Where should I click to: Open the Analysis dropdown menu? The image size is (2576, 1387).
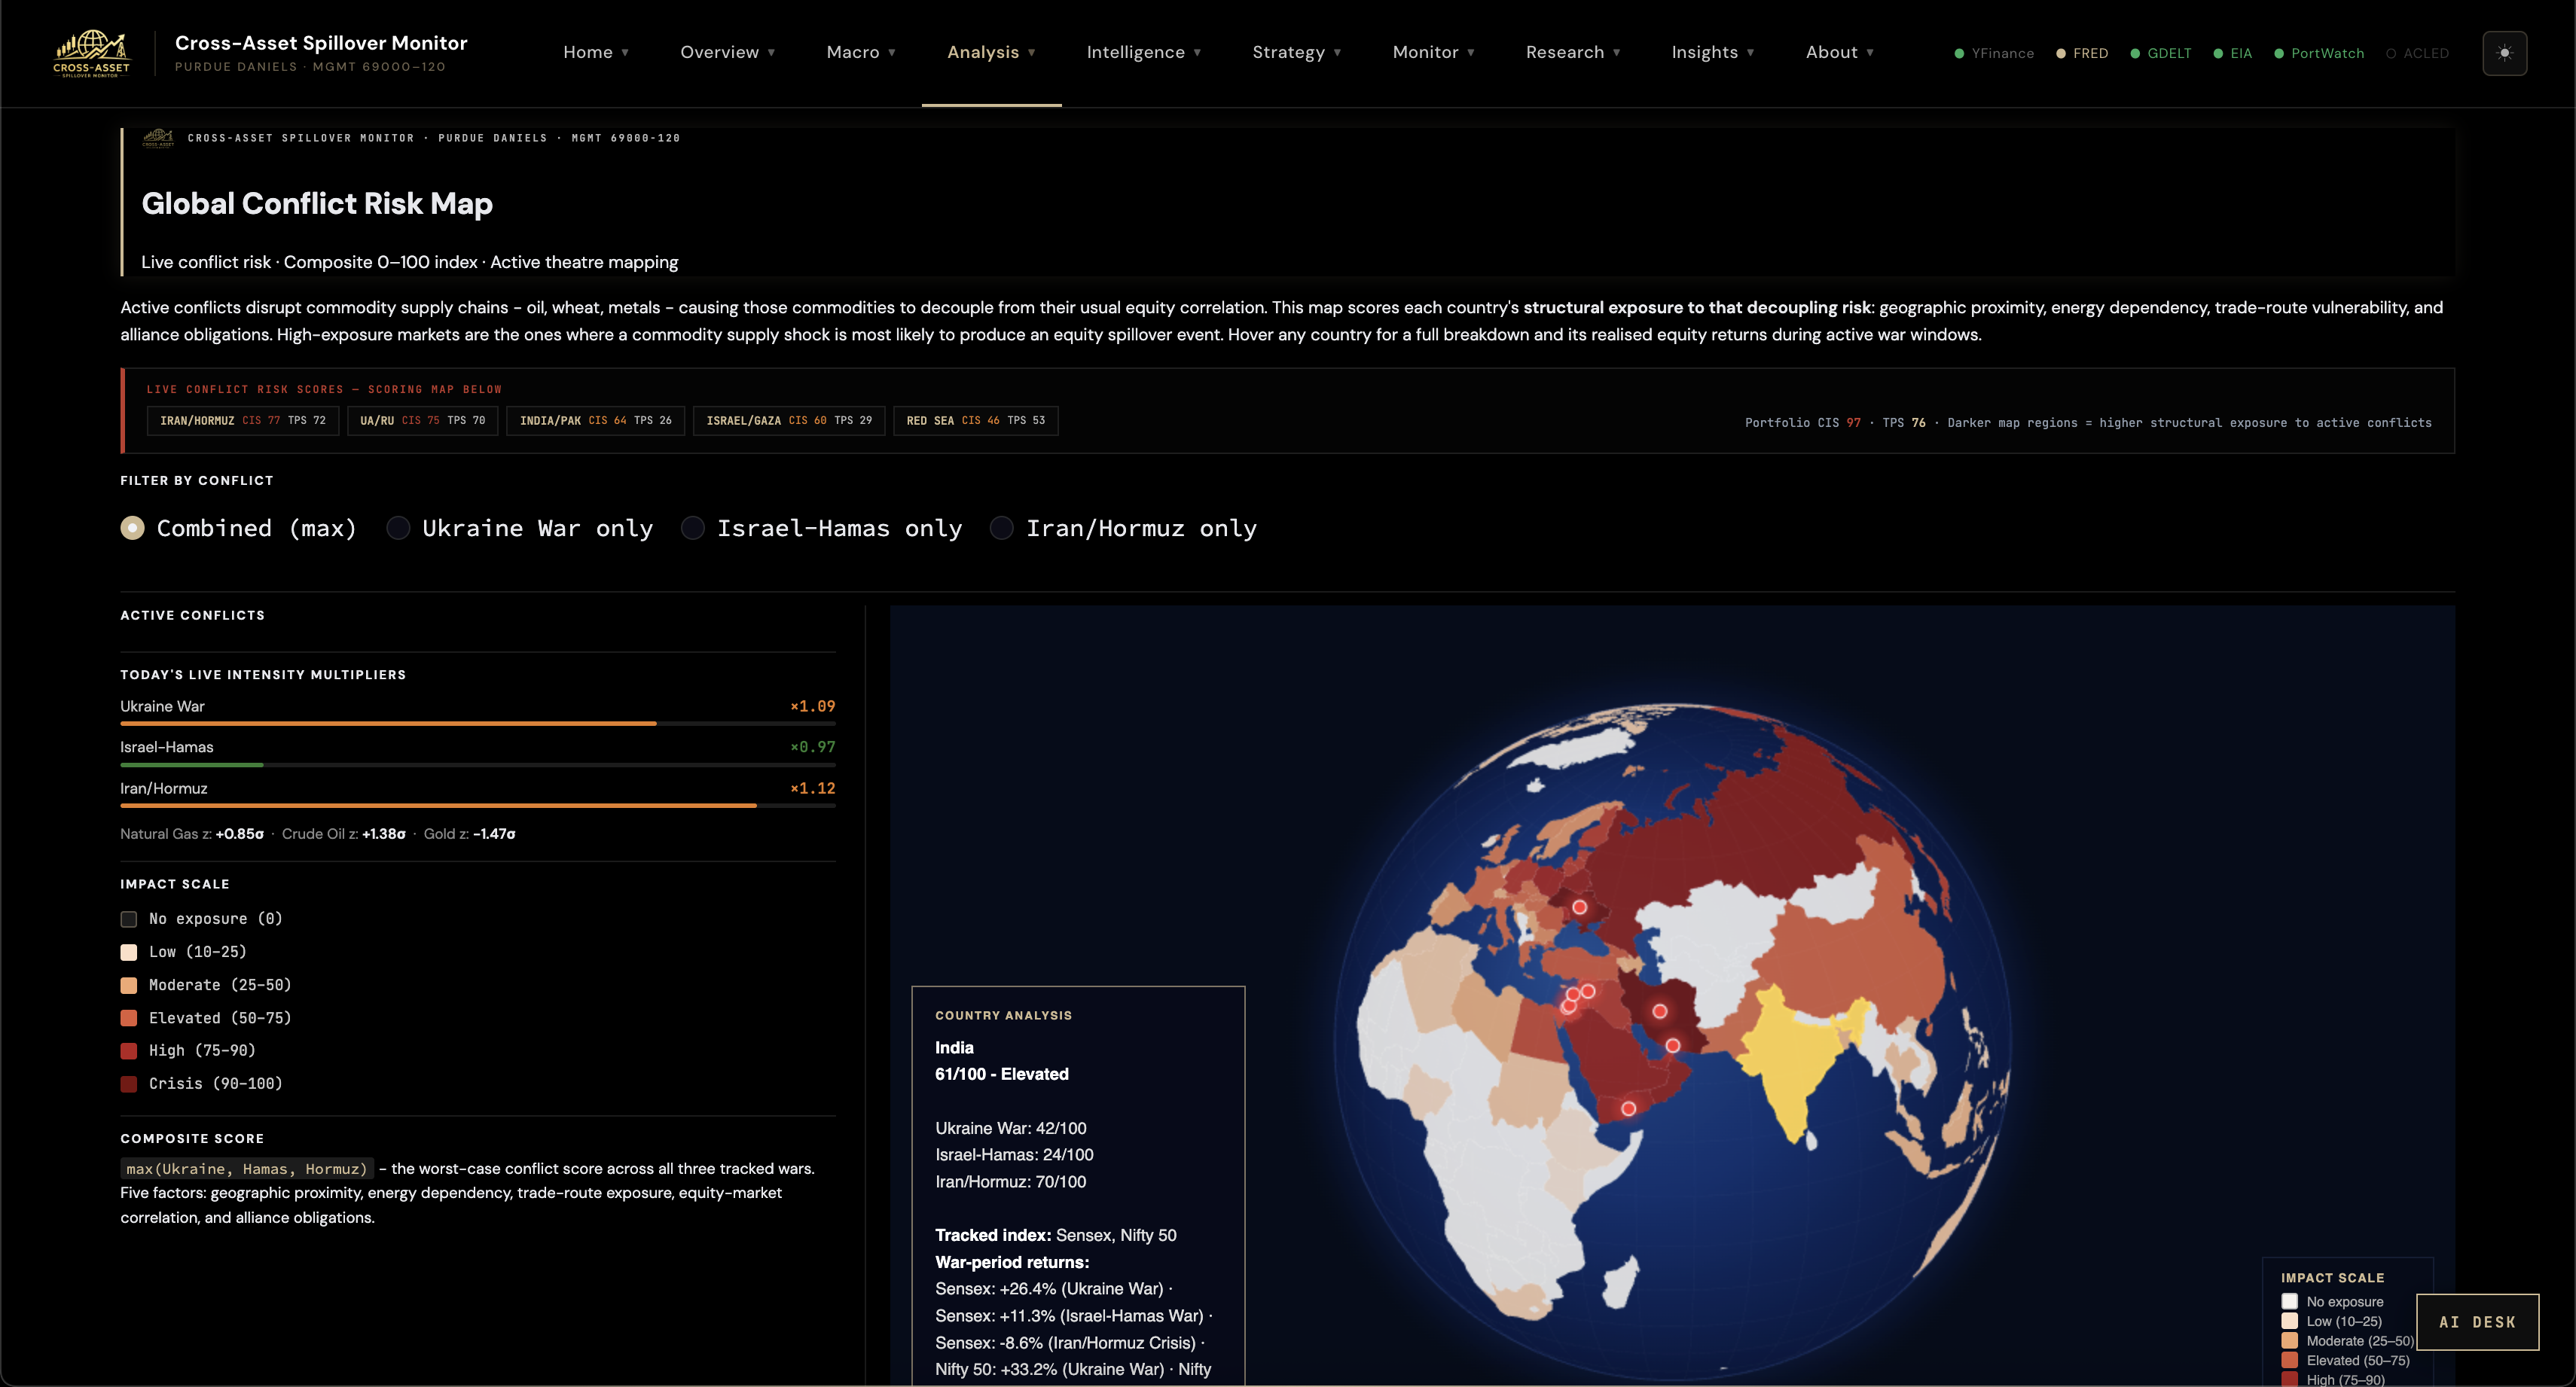pyautogui.click(x=991, y=52)
